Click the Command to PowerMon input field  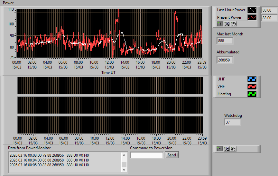[x=147, y=155]
